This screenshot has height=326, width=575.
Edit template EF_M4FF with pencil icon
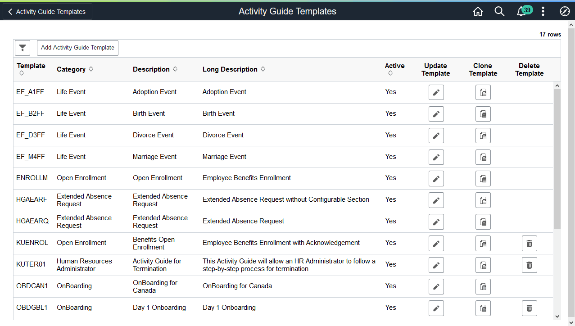click(x=436, y=157)
